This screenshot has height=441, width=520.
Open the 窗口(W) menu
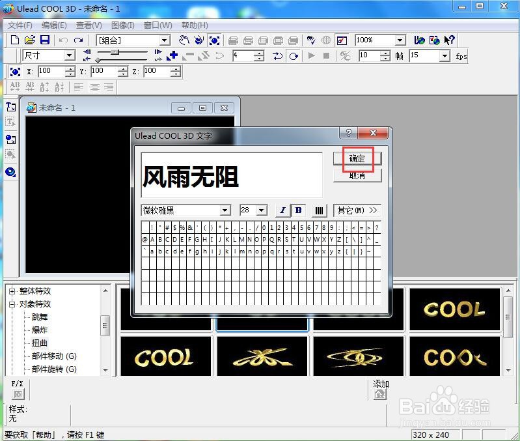click(x=158, y=25)
